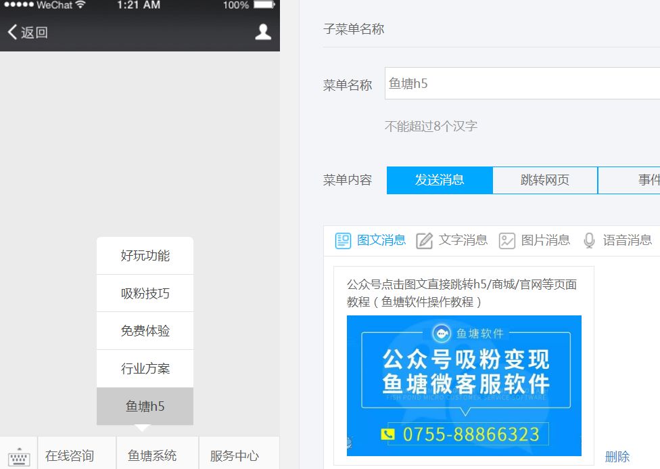Click the 菜单内容 label

348,180
